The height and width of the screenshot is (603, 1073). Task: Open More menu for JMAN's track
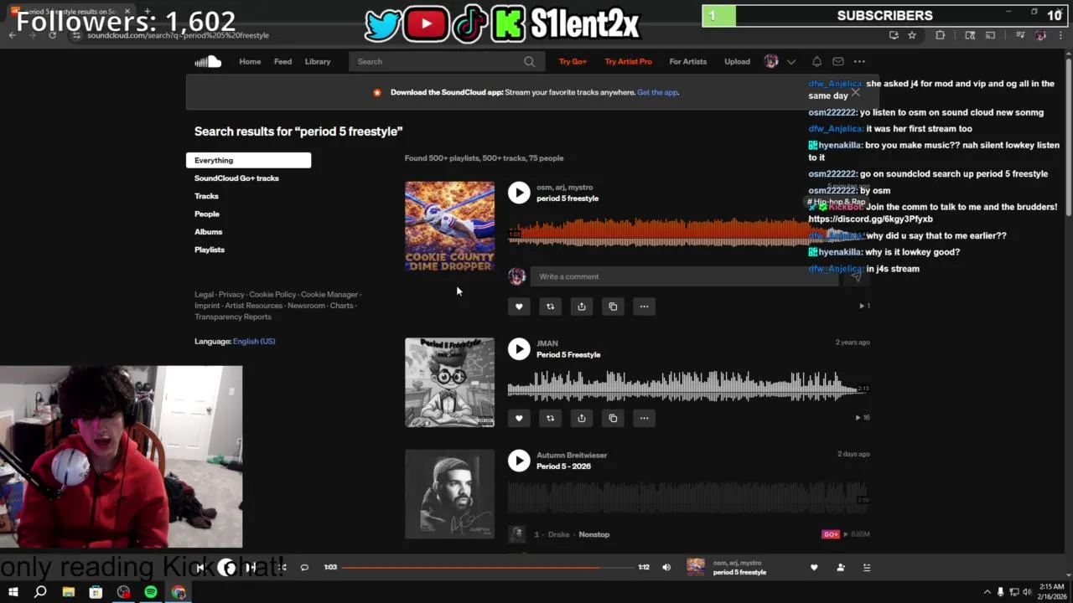click(644, 418)
